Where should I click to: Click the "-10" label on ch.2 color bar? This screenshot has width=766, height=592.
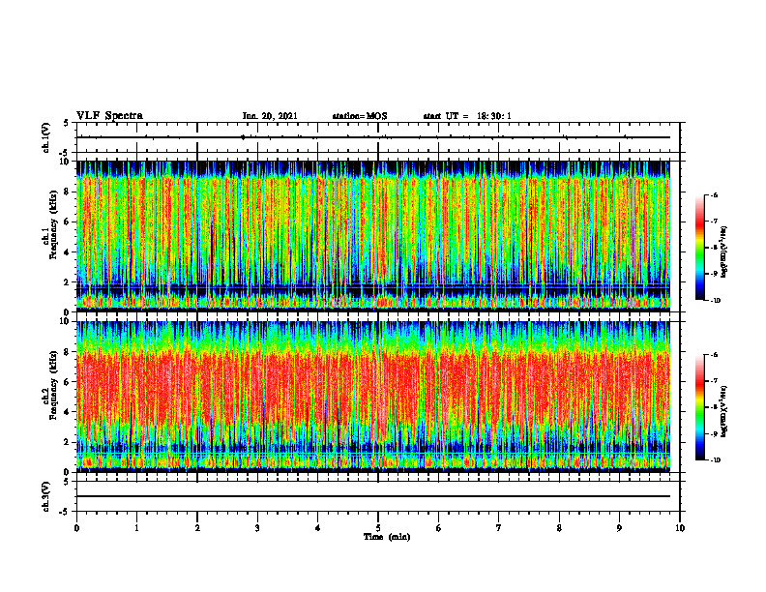click(x=715, y=460)
